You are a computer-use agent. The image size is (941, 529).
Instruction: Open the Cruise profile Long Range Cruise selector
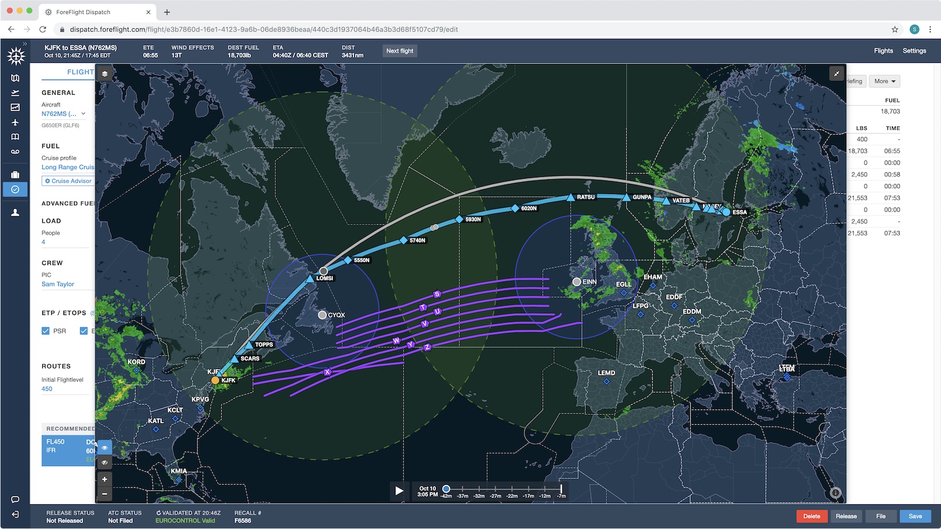[x=68, y=168]
